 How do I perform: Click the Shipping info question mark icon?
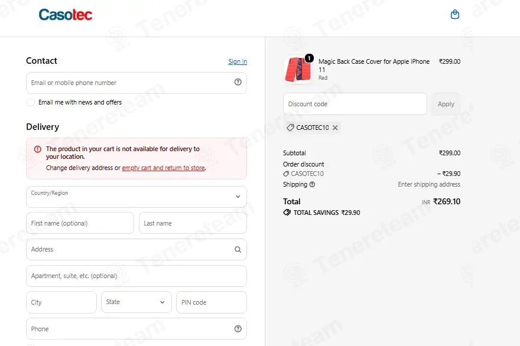coord(312,185)
